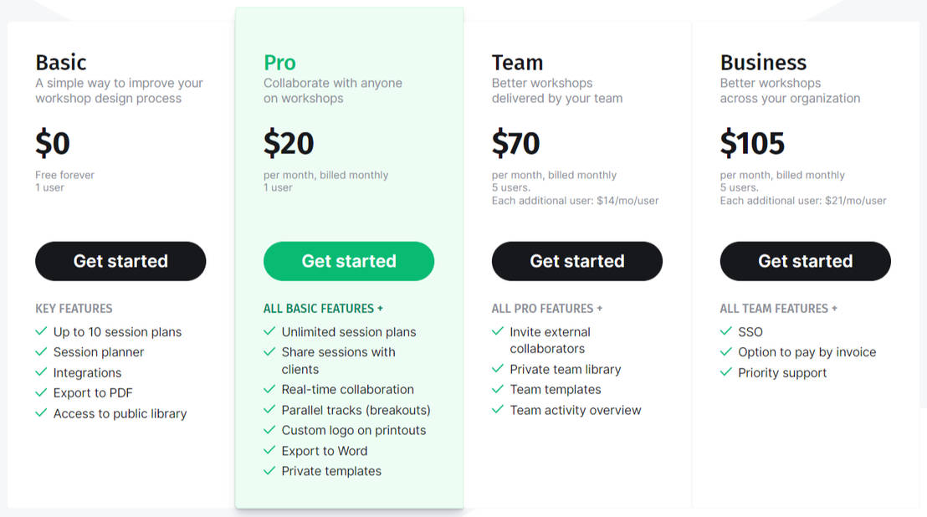Click the checkmark beside Unlimited session plans
Viewport: 927px width, 517px height.
(x=269, y=331)
